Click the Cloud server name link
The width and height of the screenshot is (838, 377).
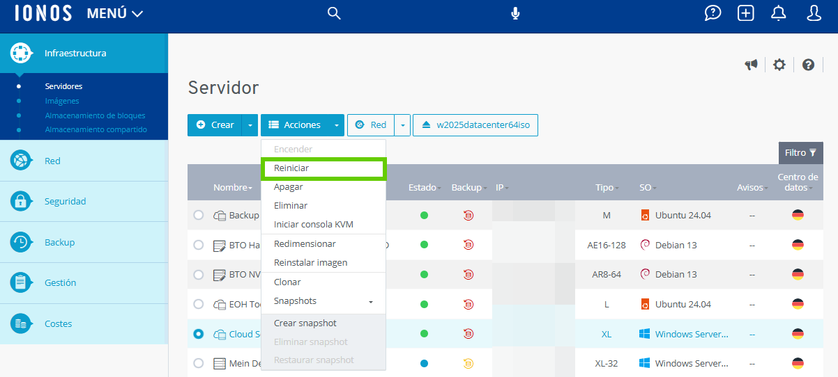tap(245, 334)
